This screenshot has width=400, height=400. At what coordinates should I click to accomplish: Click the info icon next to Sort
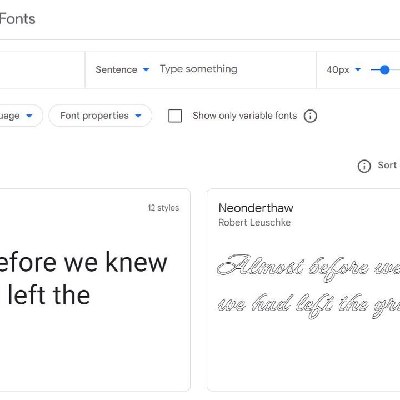364,166
